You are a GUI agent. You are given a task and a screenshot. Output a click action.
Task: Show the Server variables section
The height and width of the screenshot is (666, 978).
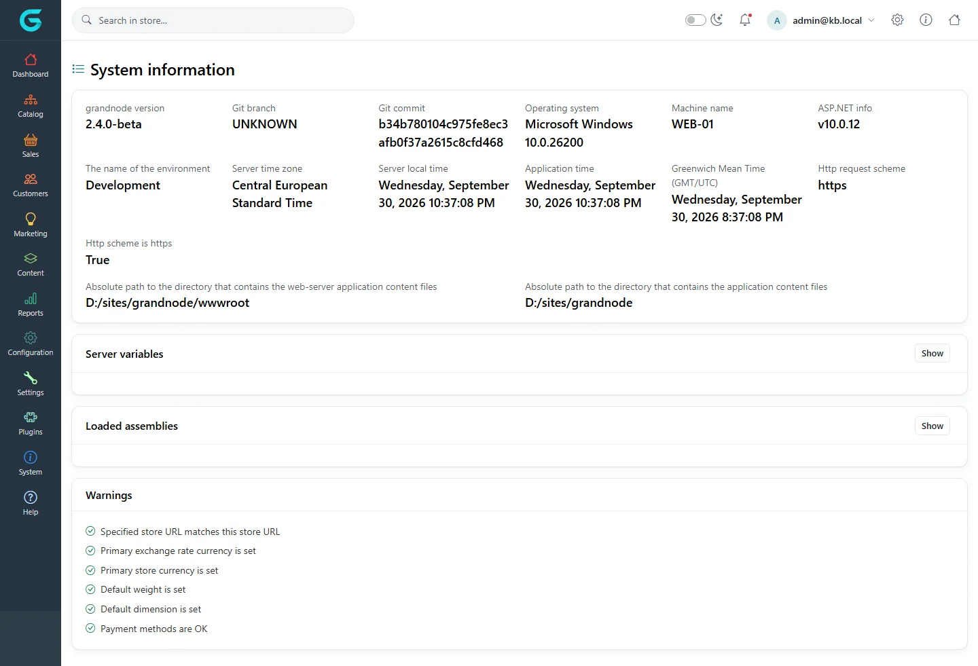click(932, 353)
